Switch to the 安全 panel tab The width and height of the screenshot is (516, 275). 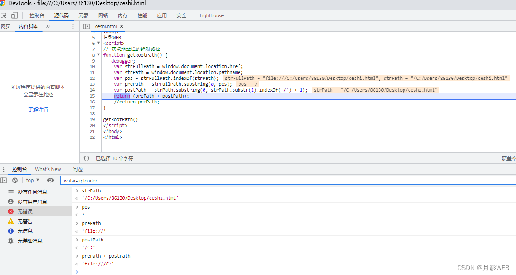tap(181, 15)
